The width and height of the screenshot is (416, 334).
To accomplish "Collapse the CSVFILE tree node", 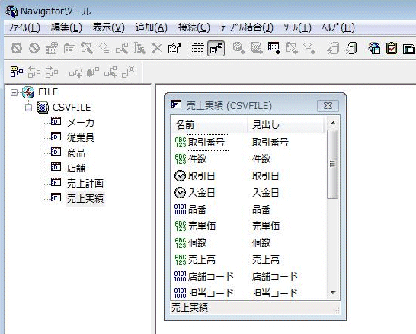I will pos(28,108).
